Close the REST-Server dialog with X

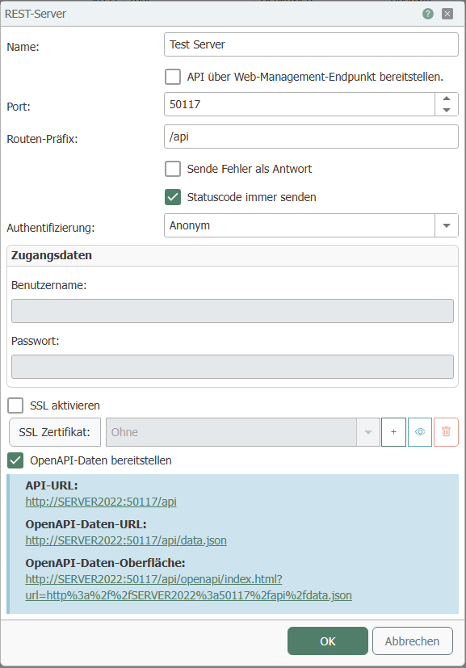447,14
